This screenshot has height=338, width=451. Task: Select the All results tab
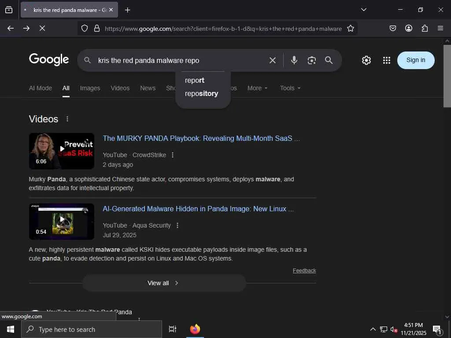[66, 88]
